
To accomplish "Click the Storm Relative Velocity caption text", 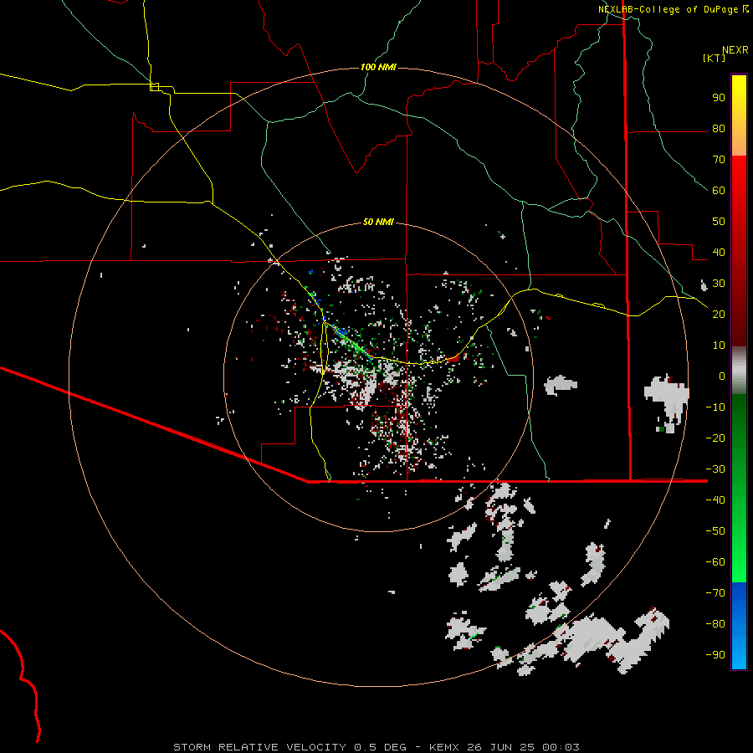I will point(376,747).
